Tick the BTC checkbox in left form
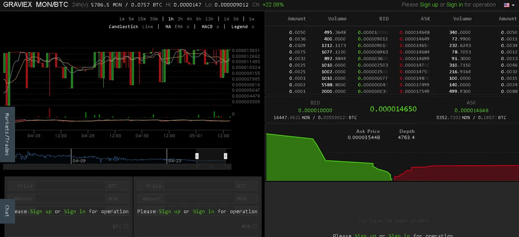Image resolution: width=519 pixels, height=237 pixels. (x=126, y=226)
